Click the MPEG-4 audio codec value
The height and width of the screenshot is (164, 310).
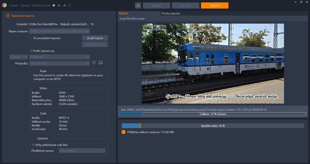pyautogui.click(x=64, y=118)
